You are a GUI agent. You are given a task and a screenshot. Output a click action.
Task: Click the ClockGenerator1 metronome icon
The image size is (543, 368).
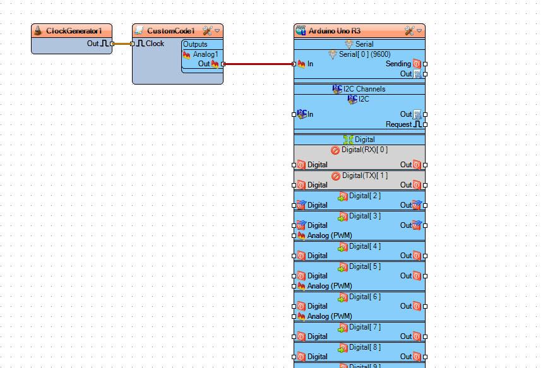point(38,31)
